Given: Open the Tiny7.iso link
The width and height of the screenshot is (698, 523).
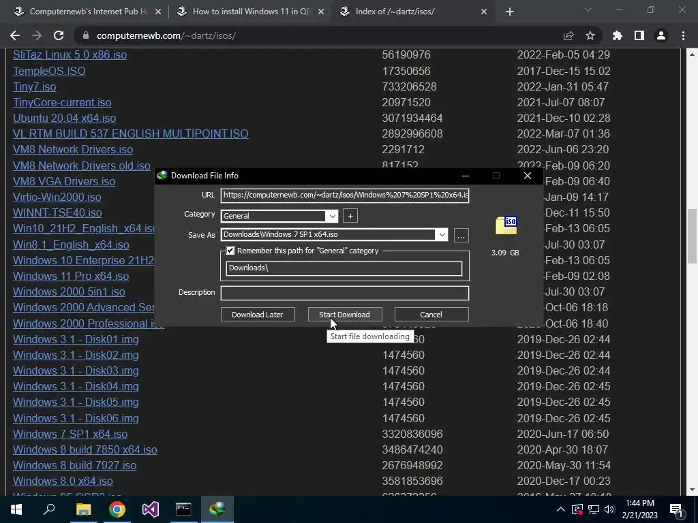Looking at the screenshot, I should tap(34, 86).
